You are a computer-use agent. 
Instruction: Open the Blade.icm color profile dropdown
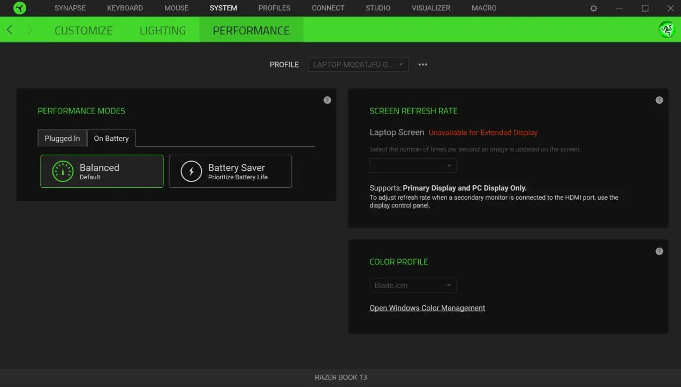click(413, 285)
